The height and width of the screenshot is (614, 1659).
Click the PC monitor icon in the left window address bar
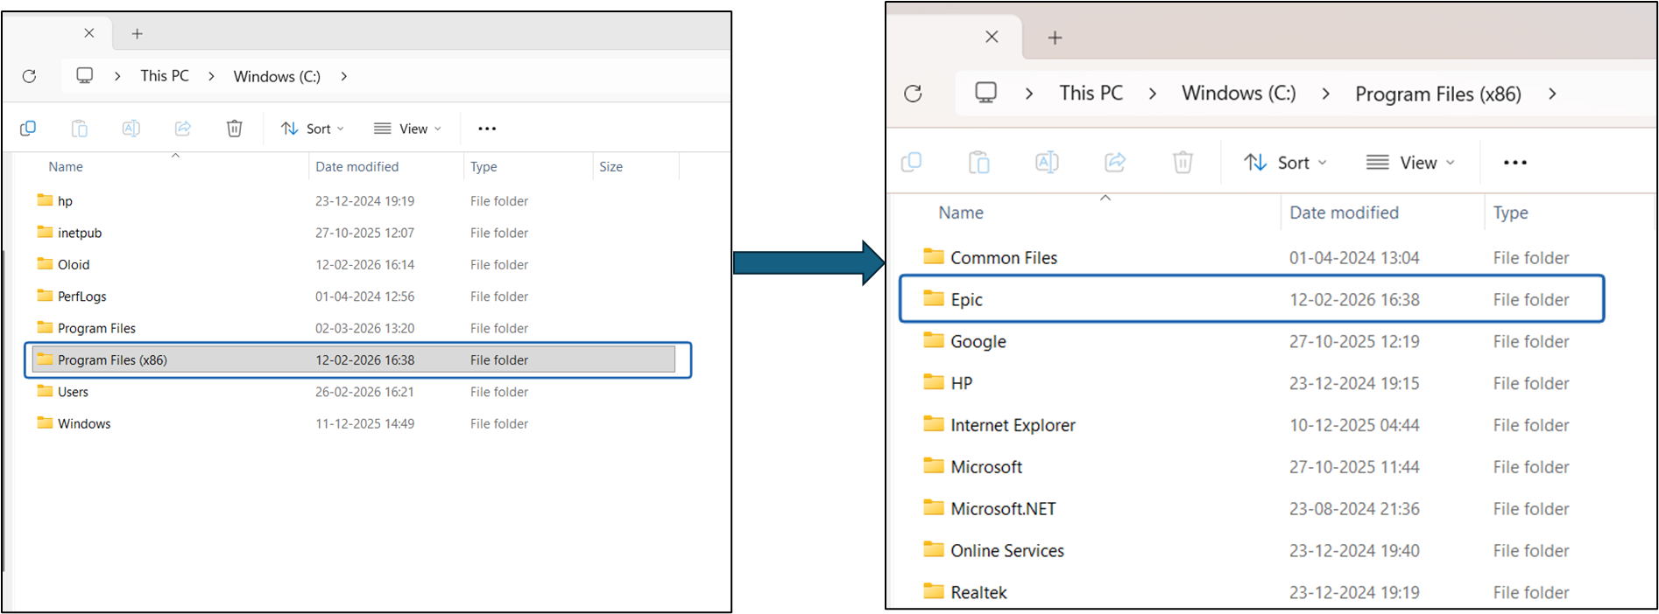pyautogui.click(x=84, y=75)
